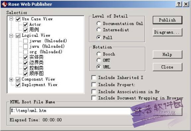Check the javax (Unloaded) checkbox
This screenshot has width=191, height=131.
coord(26,41)
